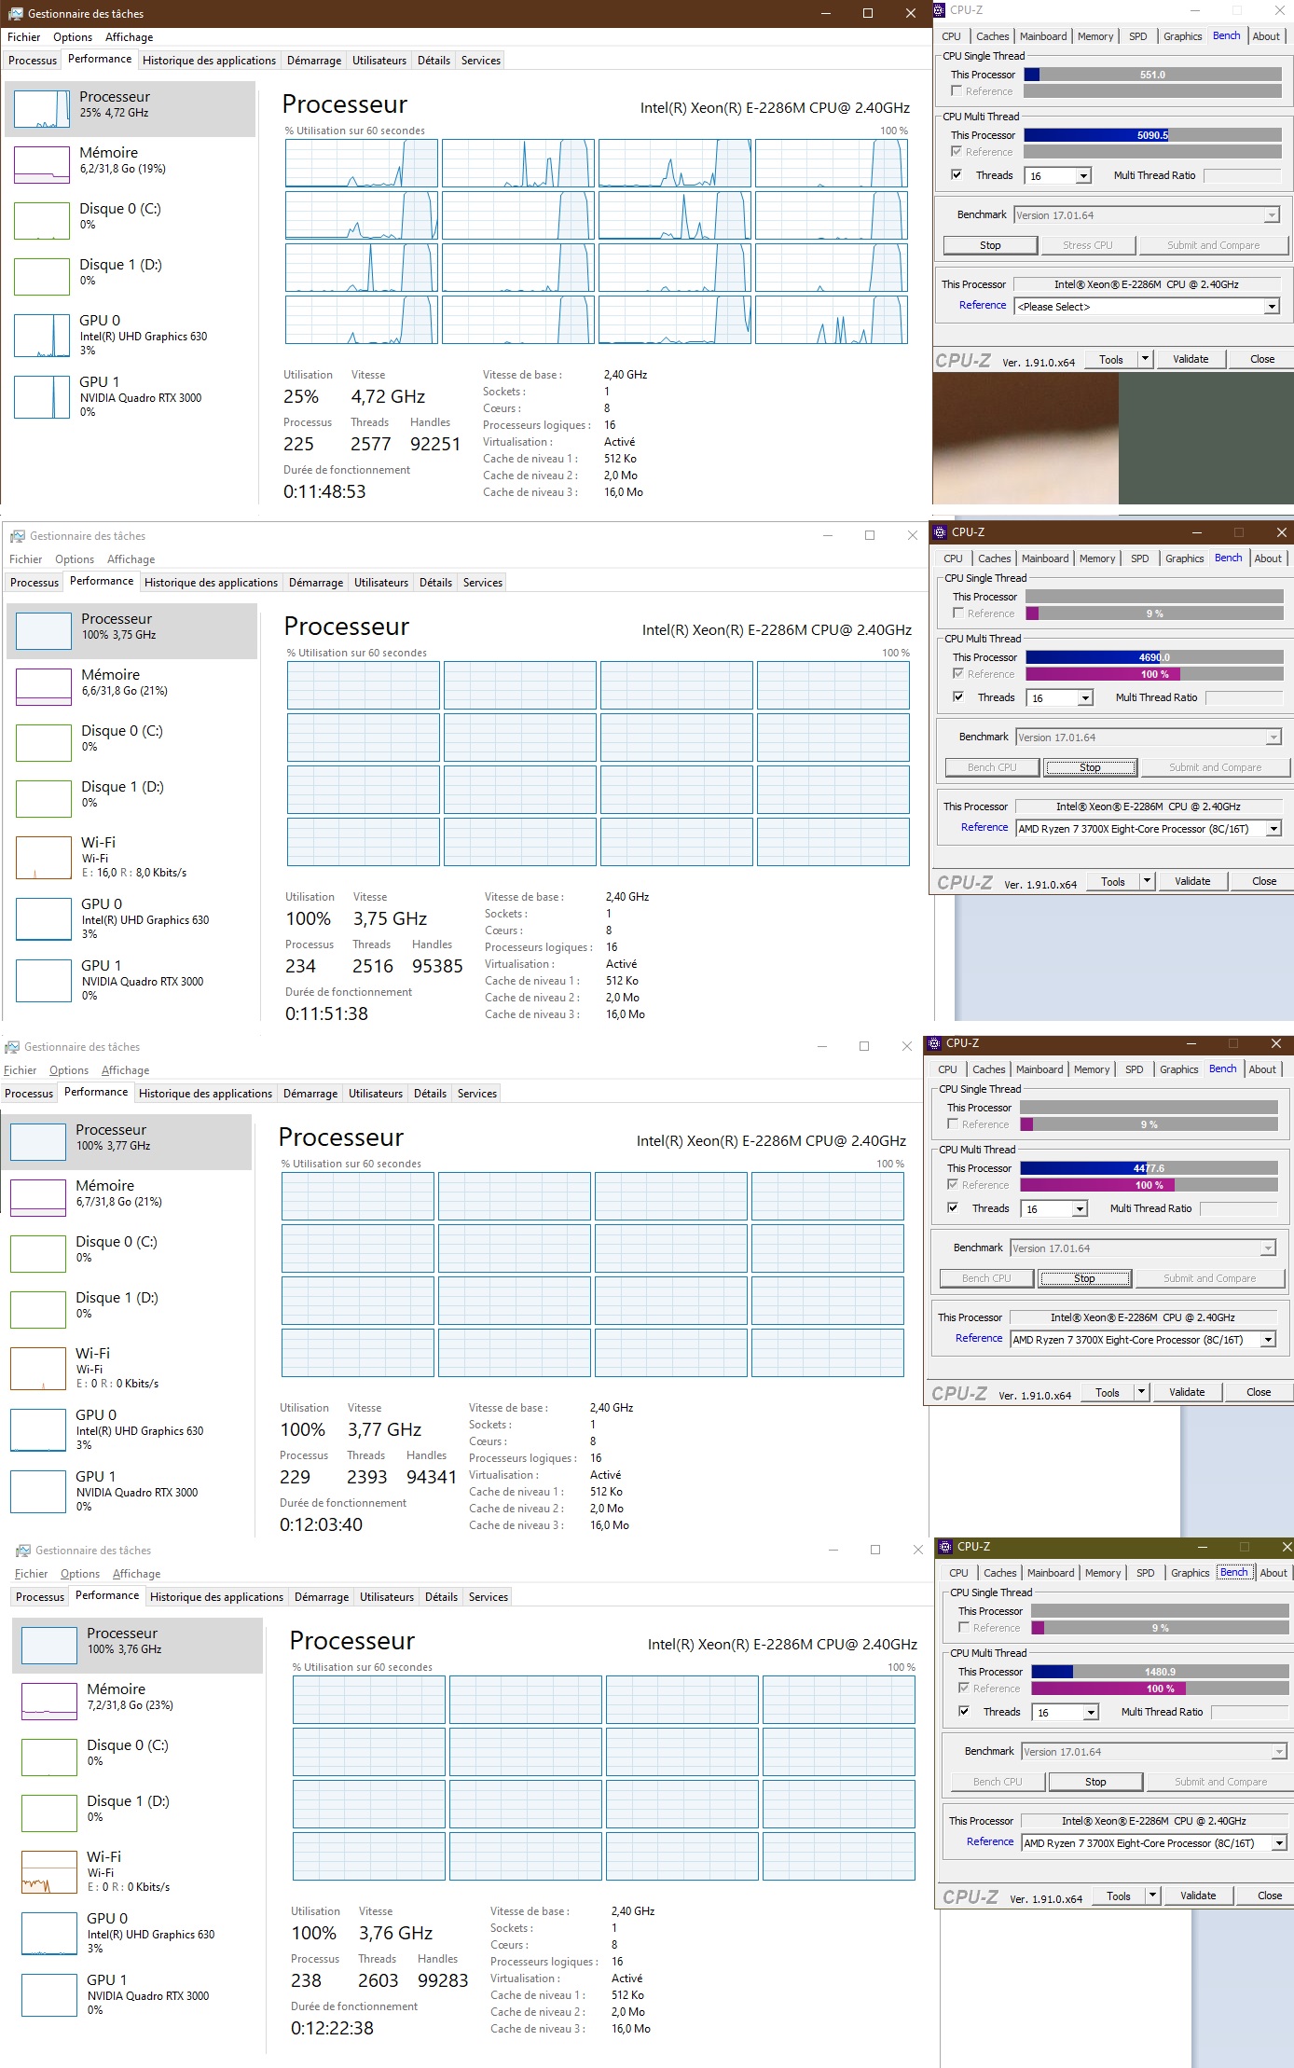
Task: Click Stop button in CPU-Z scoring 1480.9
Action: coord(1095,1782)
